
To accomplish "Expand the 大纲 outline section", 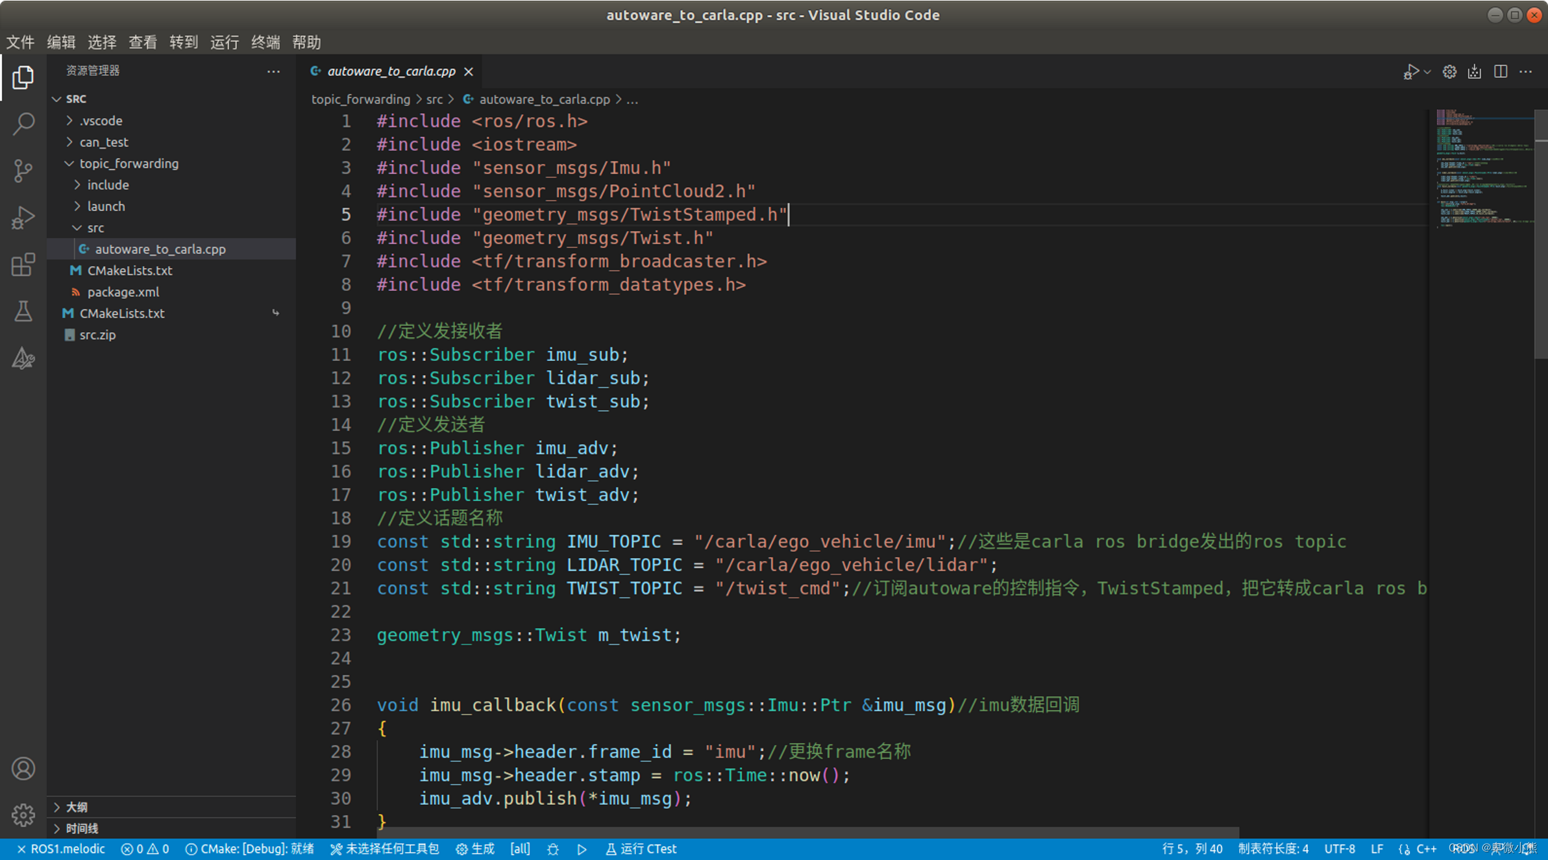I will click(76, 807).
